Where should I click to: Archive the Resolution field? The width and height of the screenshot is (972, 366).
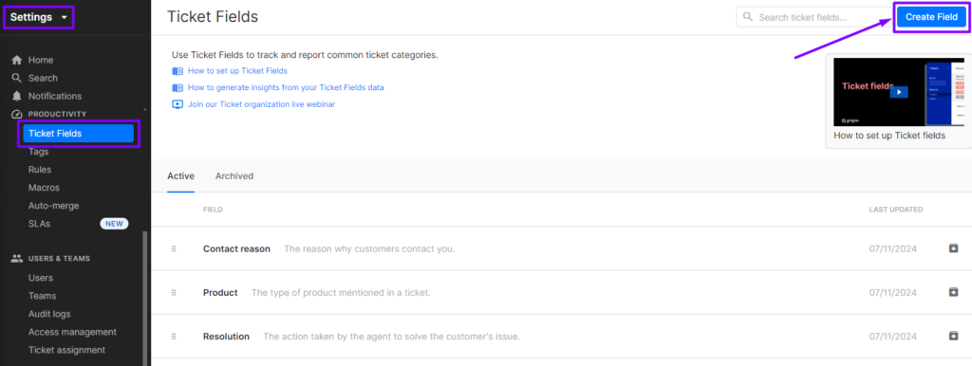953,336
